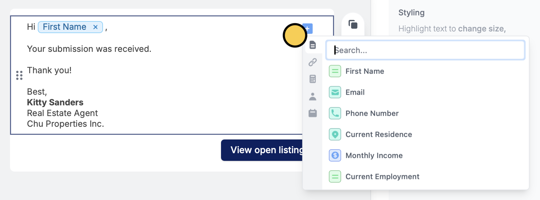Click the View open listings button
540x200 pixels.
pyautogui.click(x=262, y=150)
